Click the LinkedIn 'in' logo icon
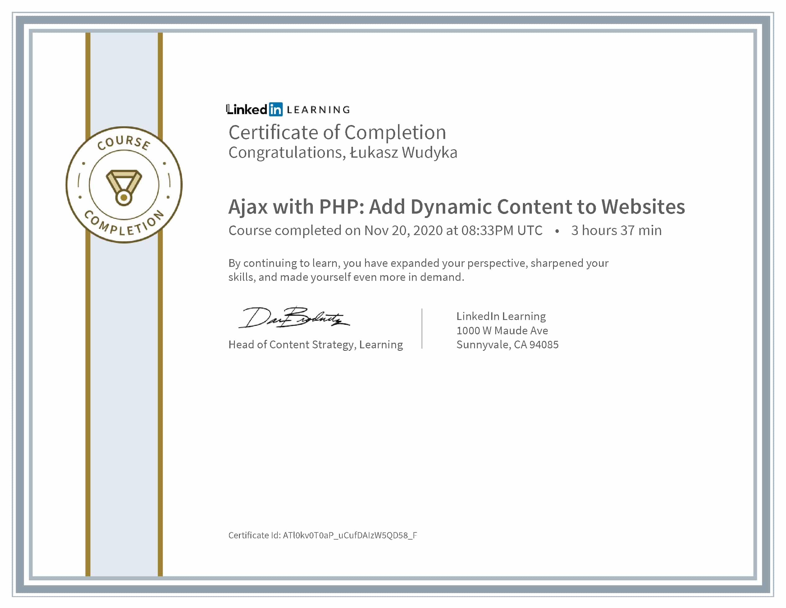 [276, 109]
